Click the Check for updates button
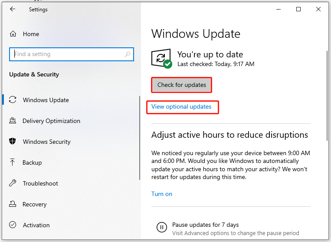The image size is (331, 242). pos(181,85)
